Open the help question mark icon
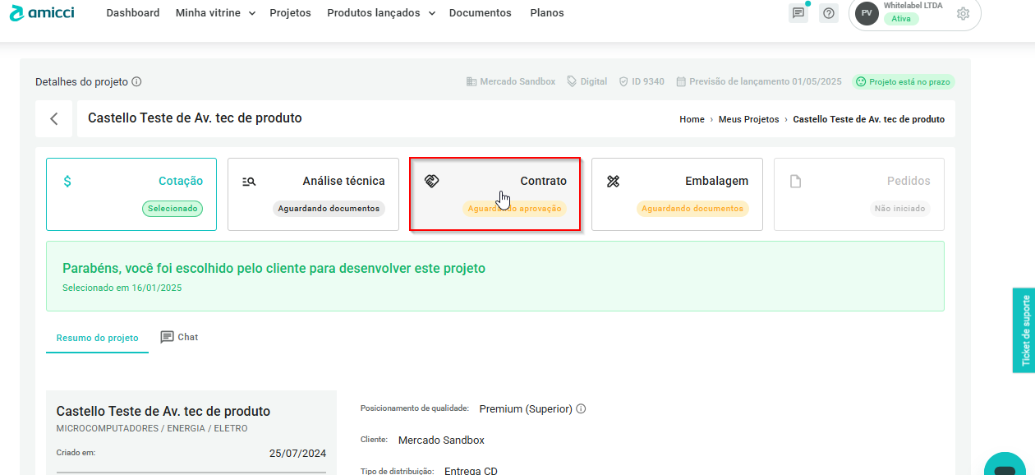Screen dimensions: 1035x475 point(828,13)
